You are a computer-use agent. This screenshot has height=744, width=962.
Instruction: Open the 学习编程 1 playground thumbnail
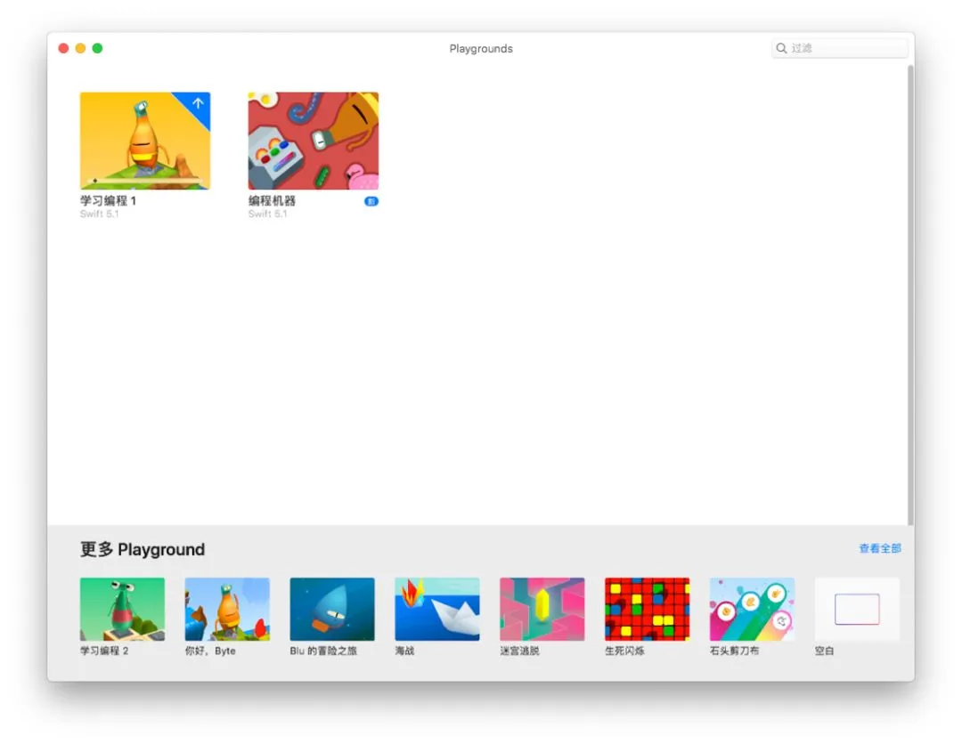coord(145,141)
